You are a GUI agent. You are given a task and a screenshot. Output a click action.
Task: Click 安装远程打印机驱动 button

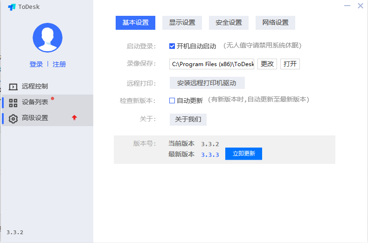tap(207, 83)
